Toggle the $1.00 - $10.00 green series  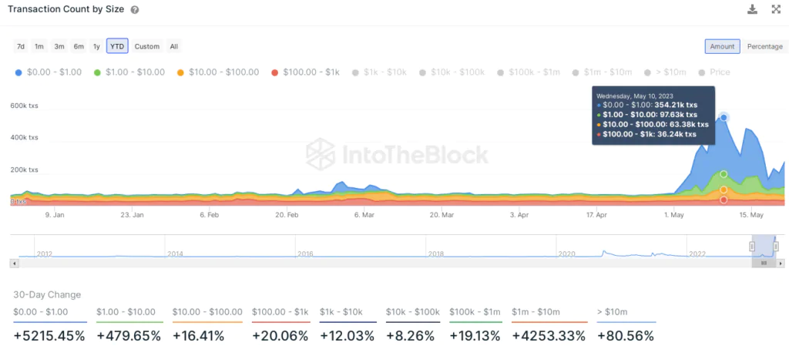[x=129, y=72]
